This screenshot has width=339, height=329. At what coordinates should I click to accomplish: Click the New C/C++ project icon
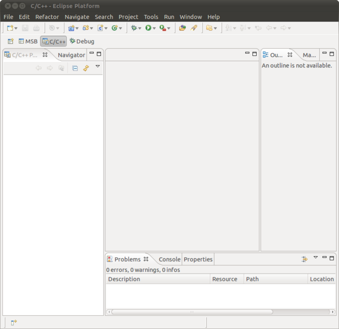[71, 28]
